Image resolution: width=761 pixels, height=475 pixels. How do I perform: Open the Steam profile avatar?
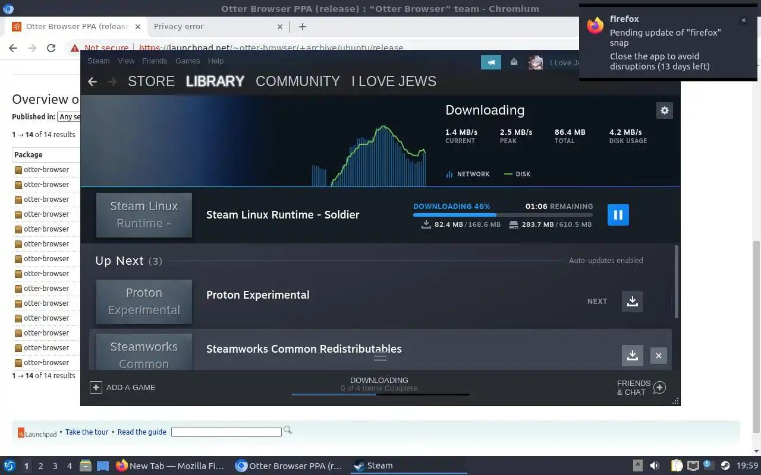click(x=536, y=62)
